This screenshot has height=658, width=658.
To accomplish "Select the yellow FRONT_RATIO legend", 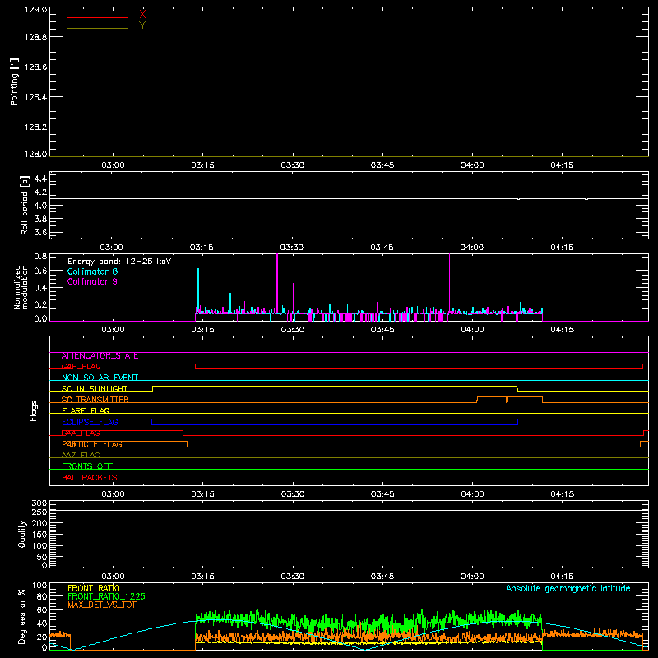I will 94,588.
